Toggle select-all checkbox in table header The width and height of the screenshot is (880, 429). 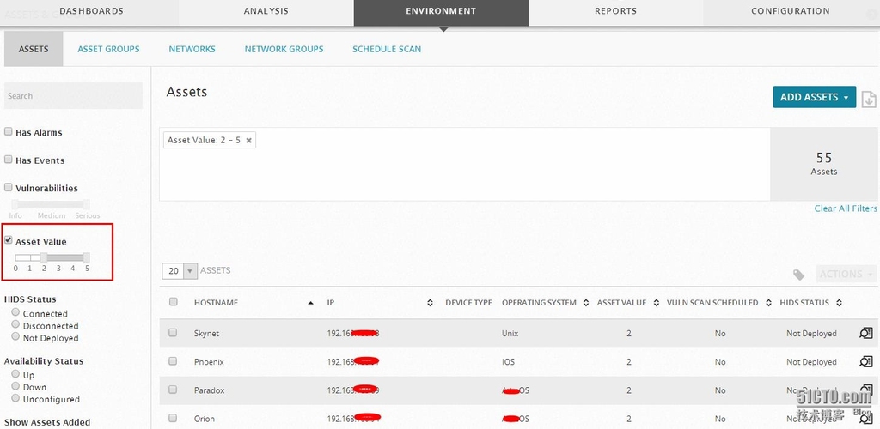click(x=174, y=302)
